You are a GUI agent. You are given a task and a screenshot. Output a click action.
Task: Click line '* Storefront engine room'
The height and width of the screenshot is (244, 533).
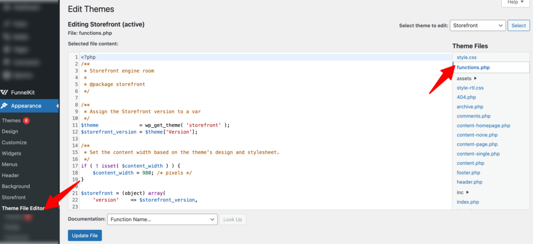click(119, 71)
